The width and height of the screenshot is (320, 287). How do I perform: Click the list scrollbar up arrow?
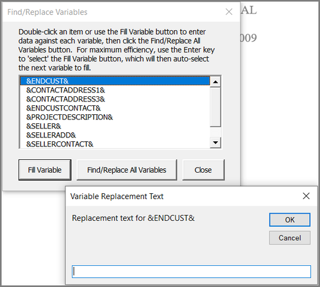215,82
